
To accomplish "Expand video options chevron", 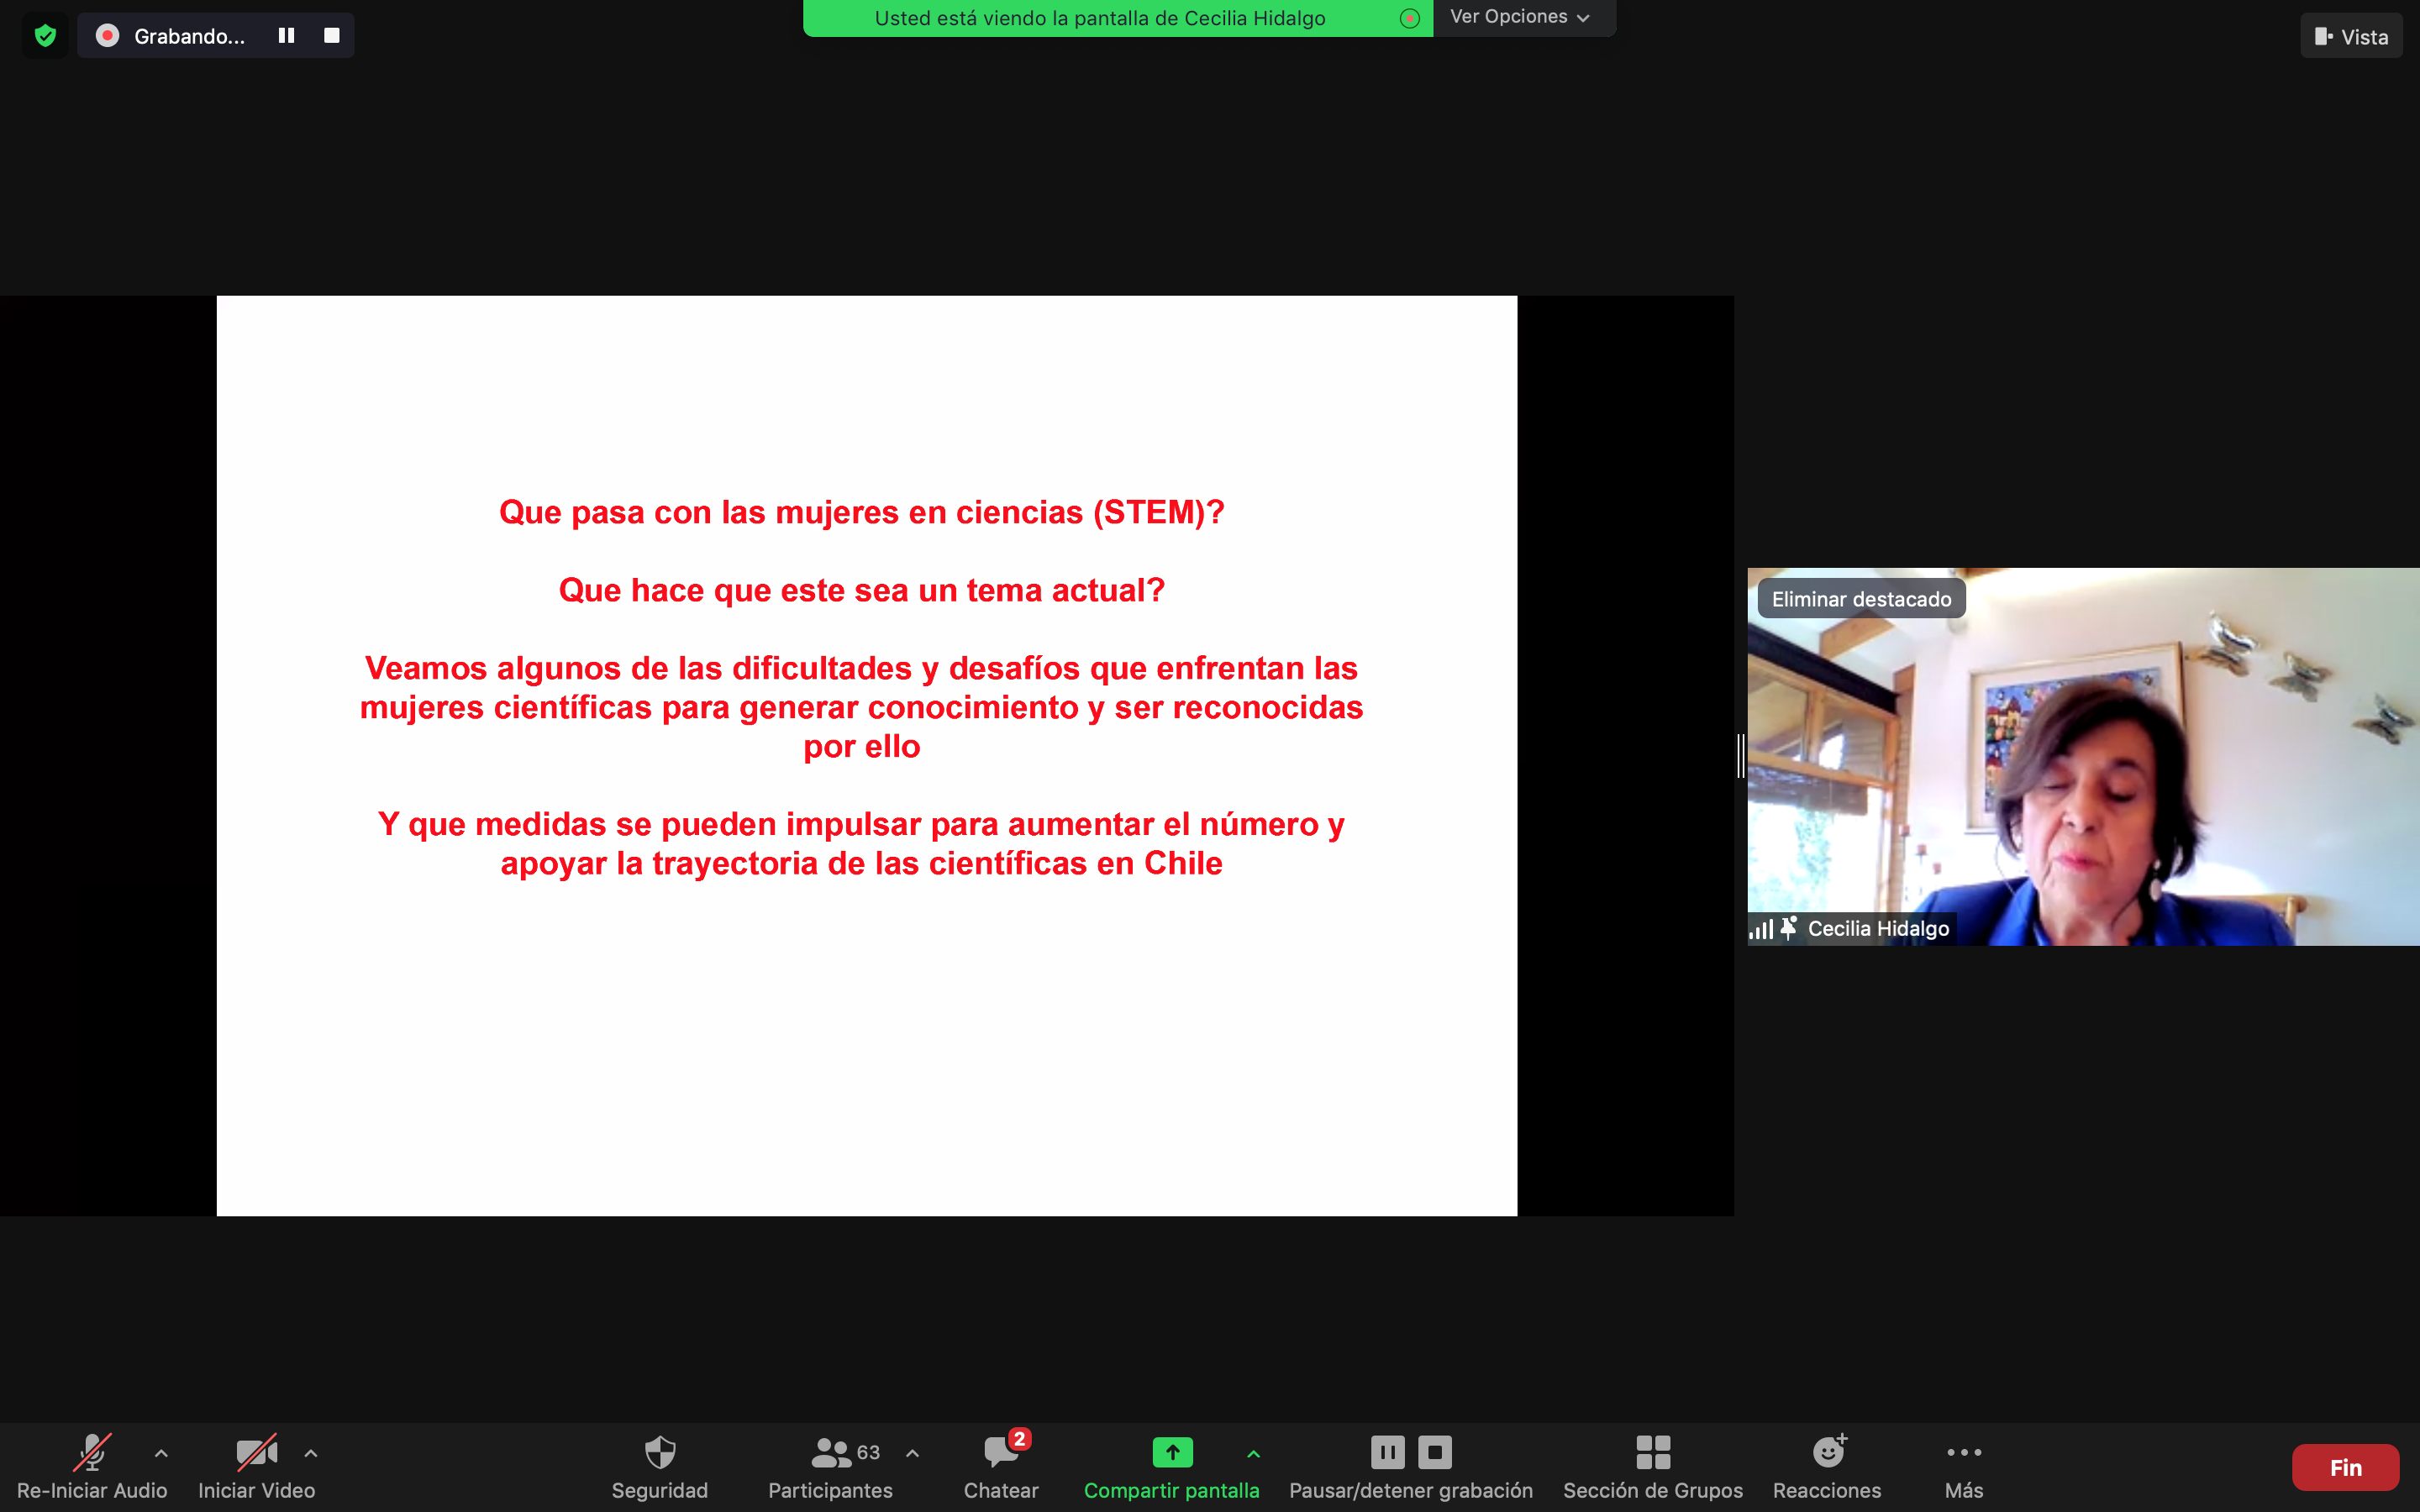I will pyautogui.click(x=311, y=1453).
